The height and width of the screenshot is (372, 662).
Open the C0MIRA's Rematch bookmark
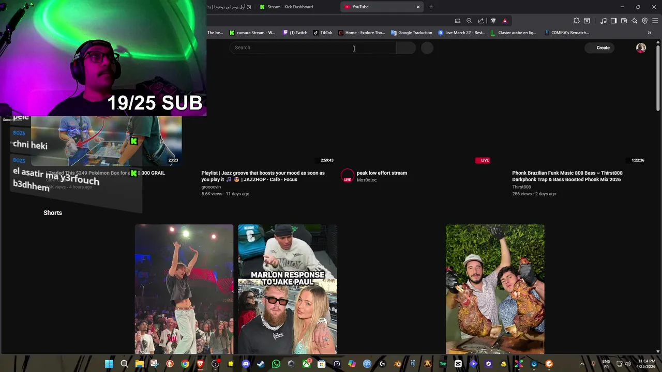(x=566, y=33)
